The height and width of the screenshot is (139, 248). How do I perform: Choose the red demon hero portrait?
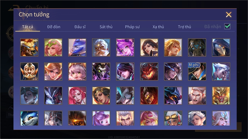[149, 71]
